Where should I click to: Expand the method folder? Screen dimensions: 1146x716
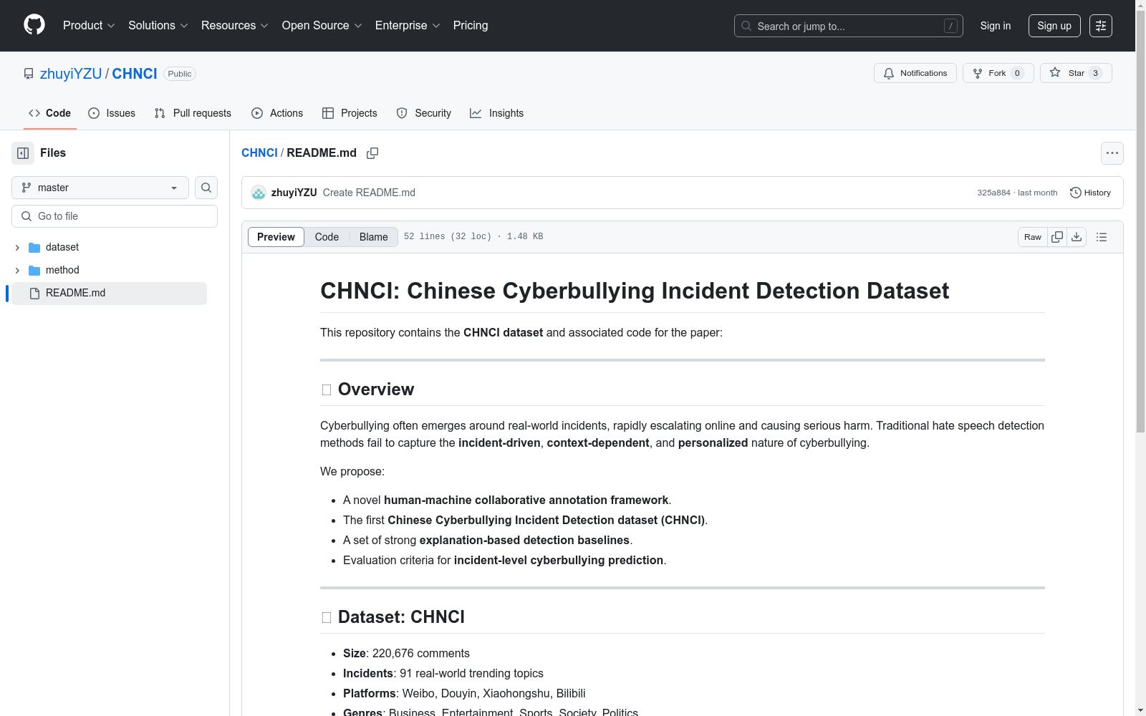[17, 270]
